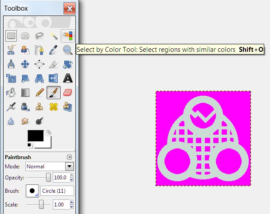Activate the Zoom magnifier tool

click(67, 50)
